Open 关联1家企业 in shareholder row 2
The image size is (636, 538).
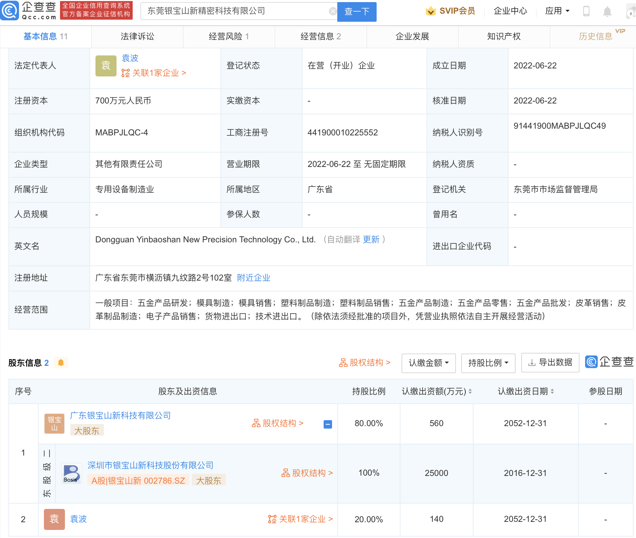tap(300, 519)
